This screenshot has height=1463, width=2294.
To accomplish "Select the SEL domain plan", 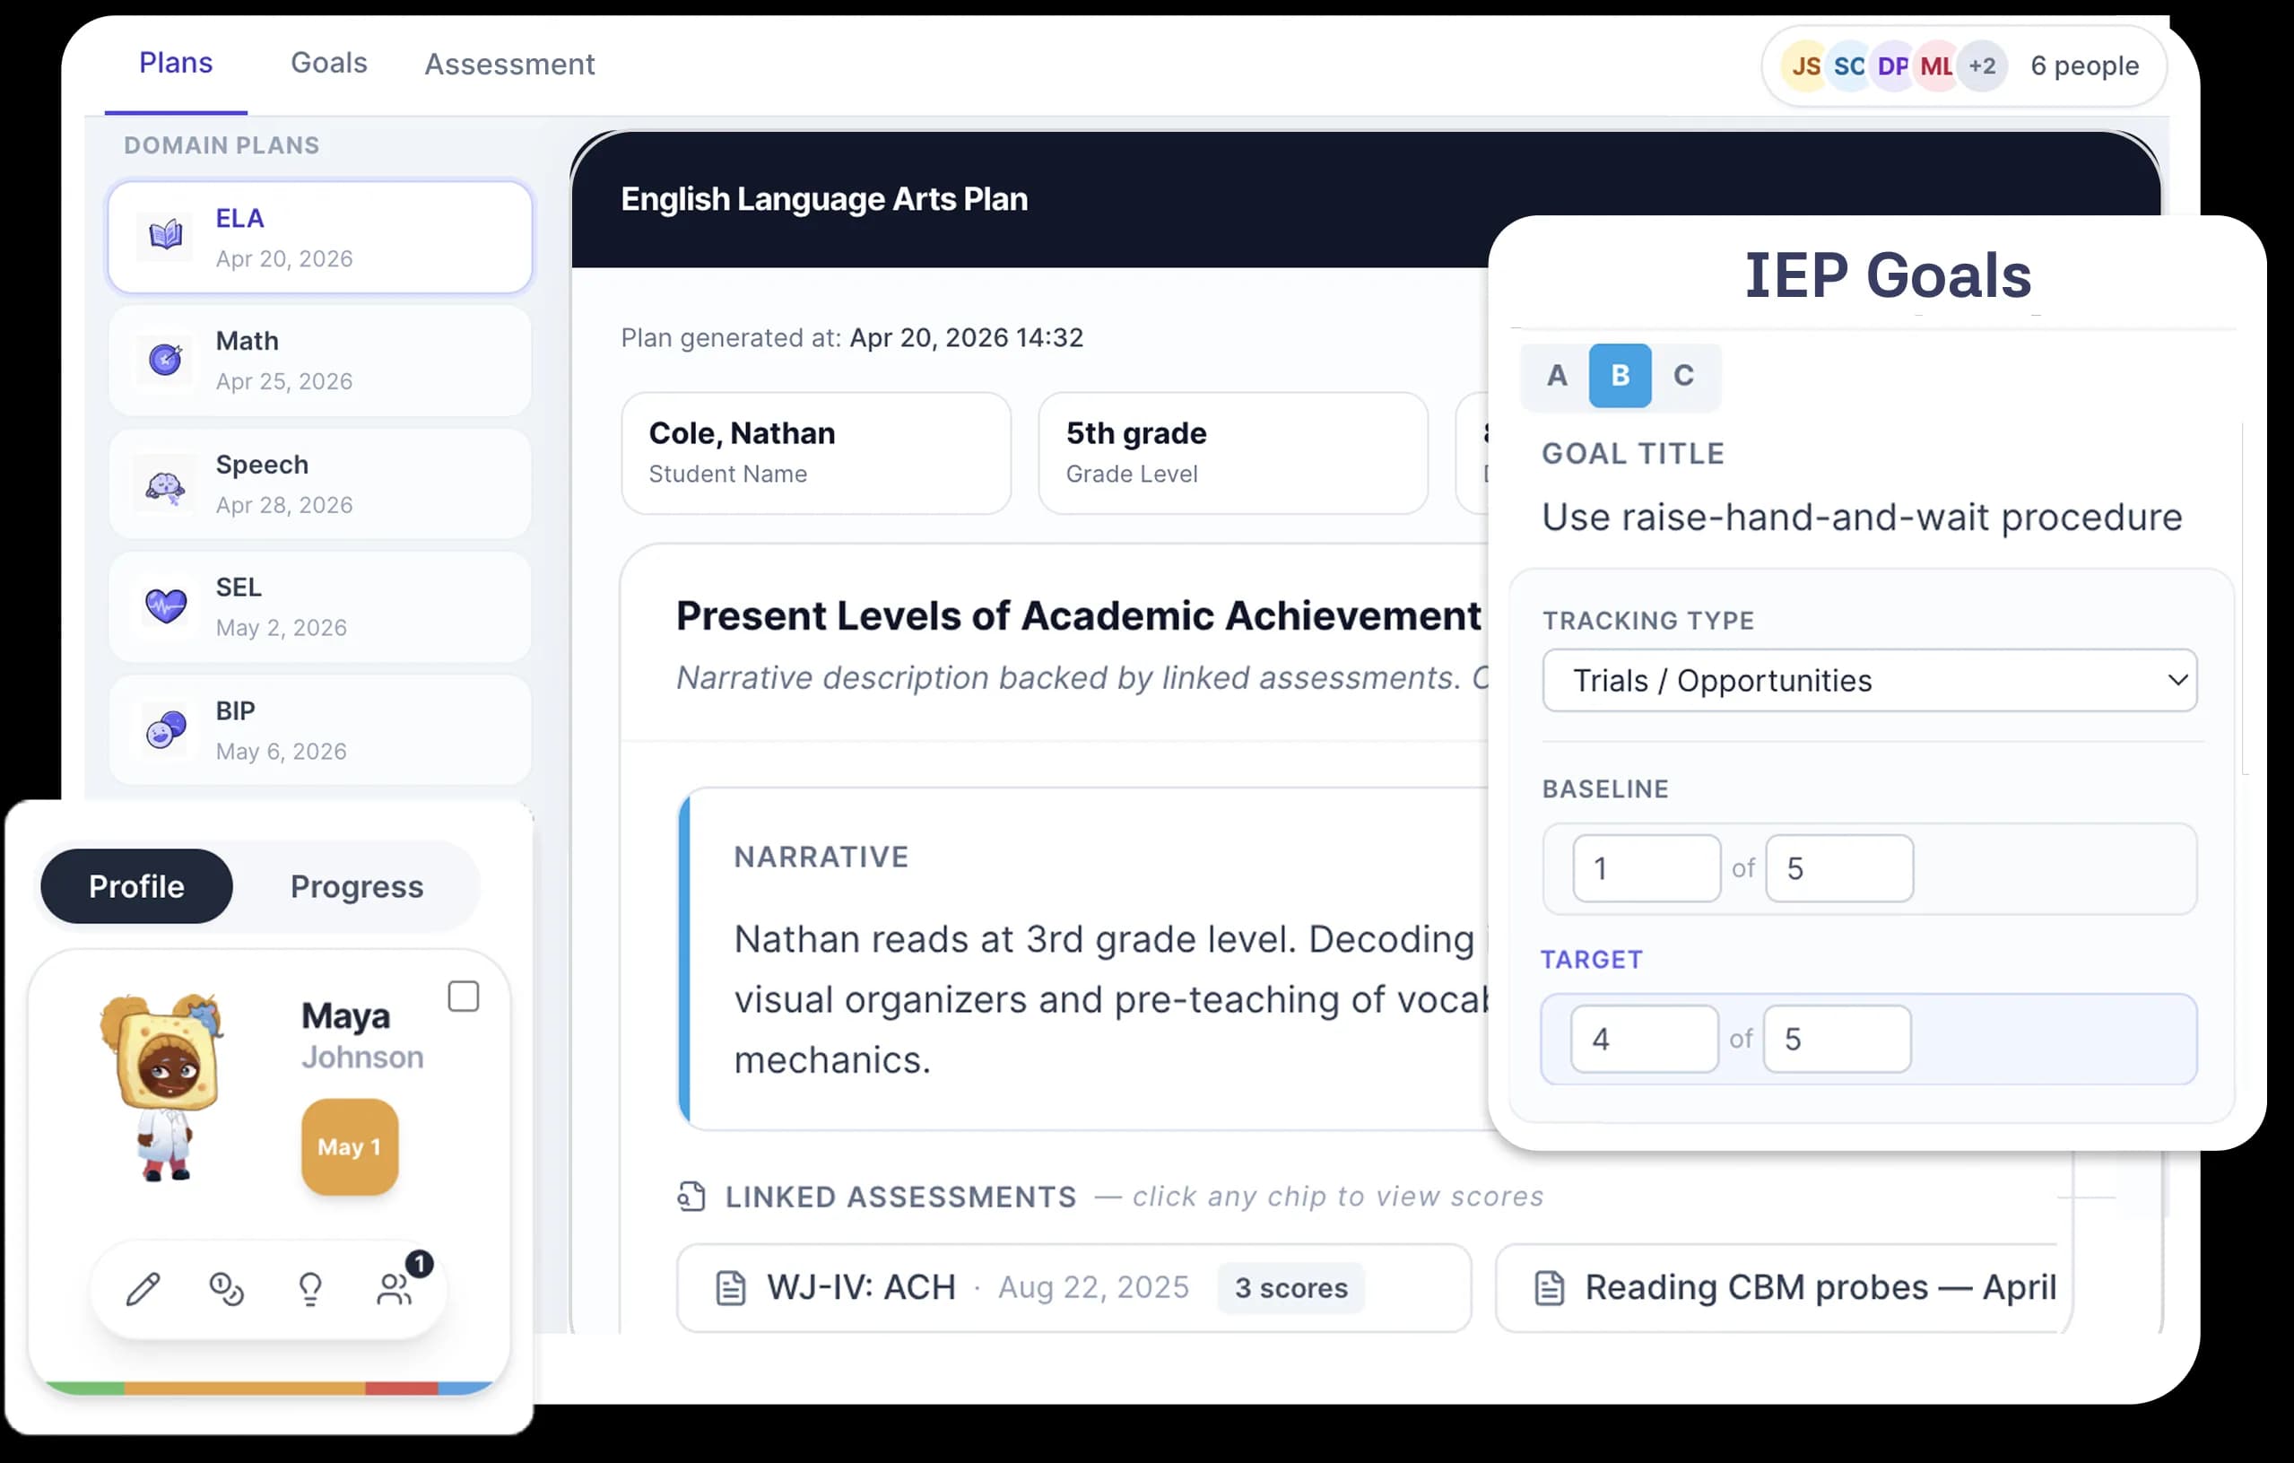I will click(x=319, y=607).
